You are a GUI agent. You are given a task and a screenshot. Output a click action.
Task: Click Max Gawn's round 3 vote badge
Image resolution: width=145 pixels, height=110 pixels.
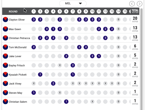click(x=47, y=29)
